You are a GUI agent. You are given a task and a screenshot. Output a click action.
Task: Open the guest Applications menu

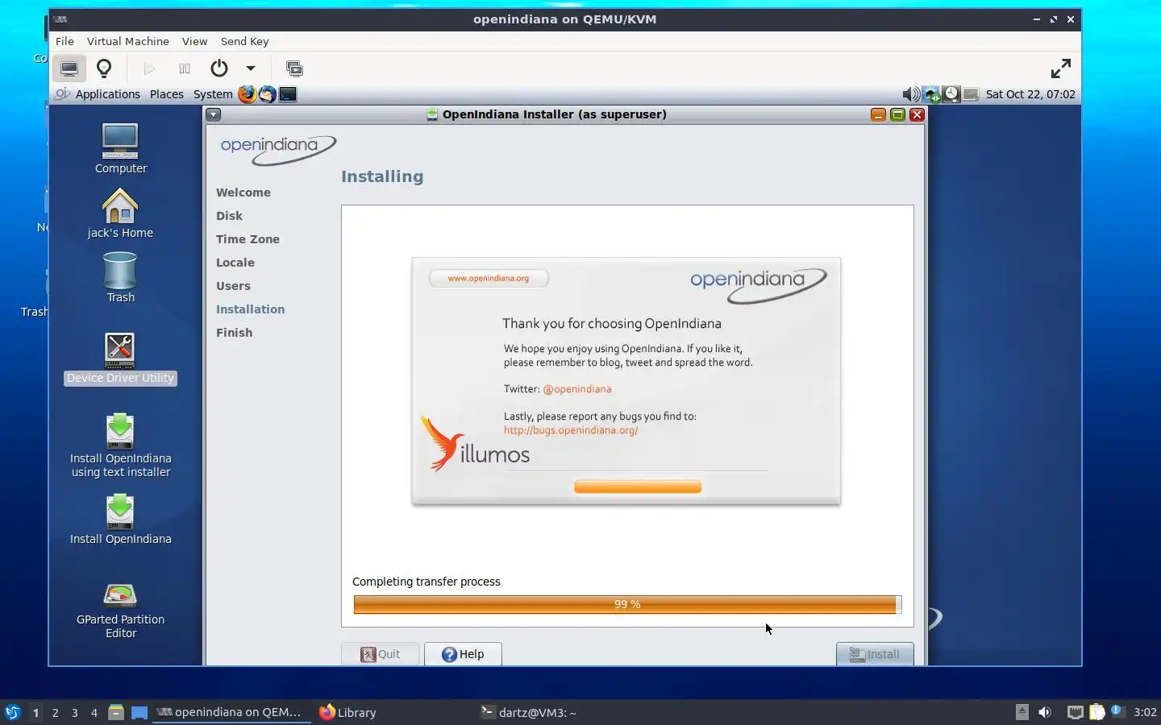click(x=108, y=94)
